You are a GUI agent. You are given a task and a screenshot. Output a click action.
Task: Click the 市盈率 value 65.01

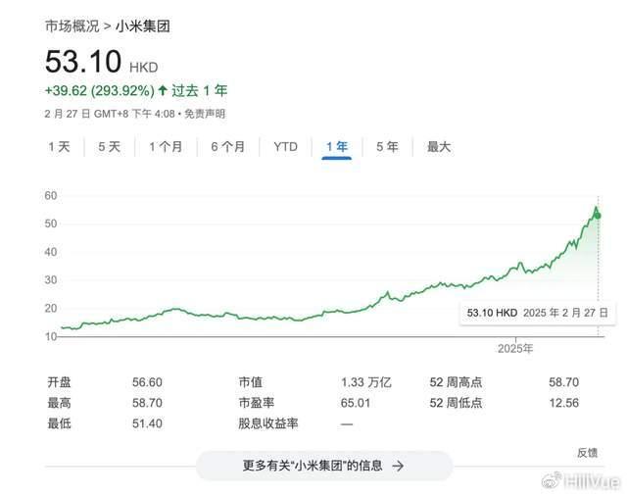coord(356,403)
